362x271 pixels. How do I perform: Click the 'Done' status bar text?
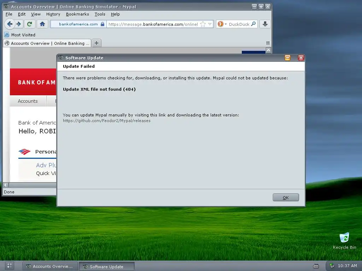[x=9, y=192]
